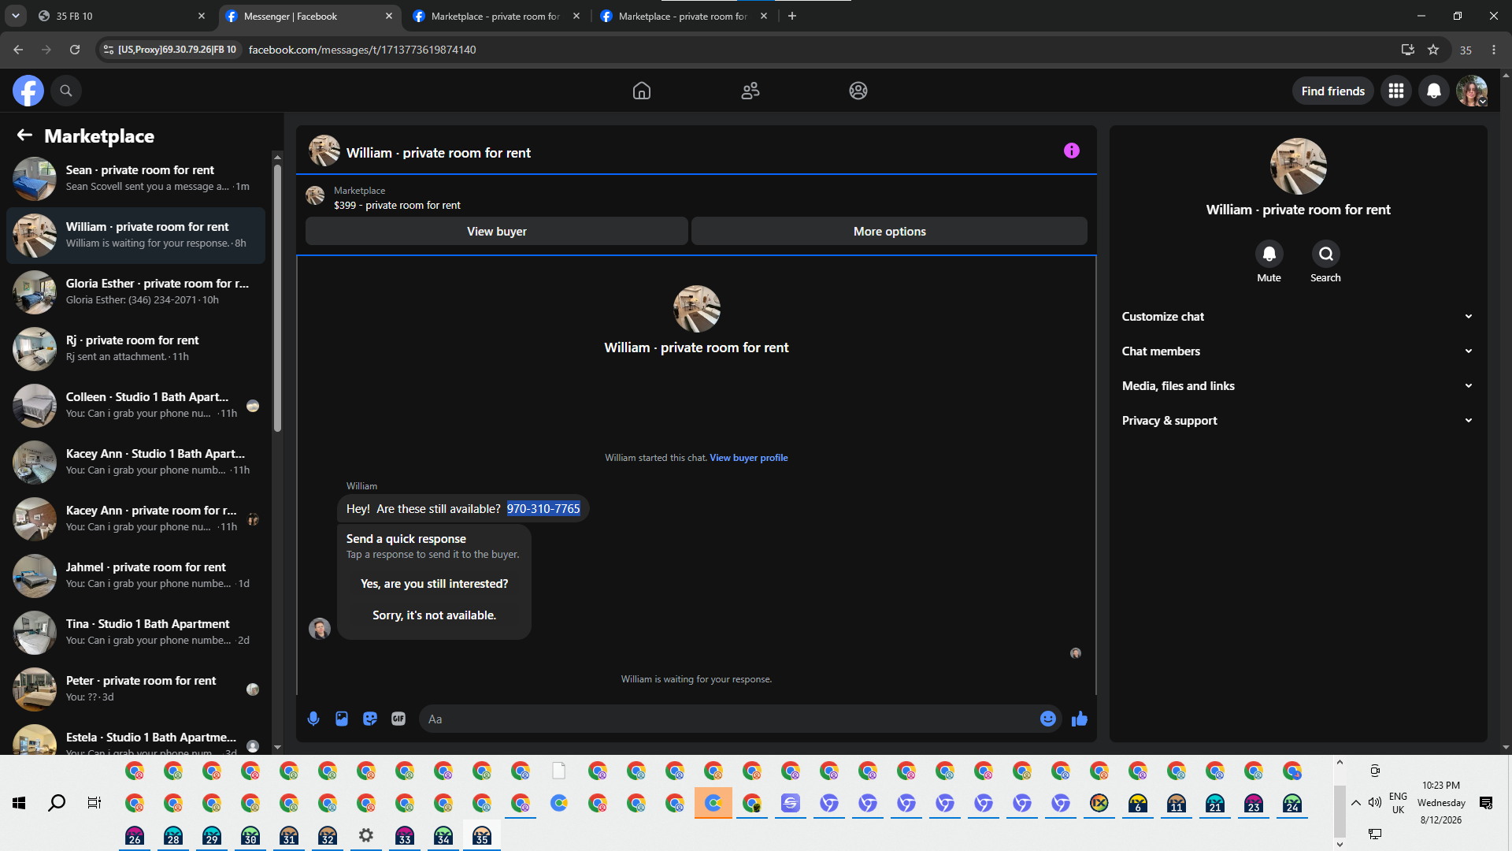This screenshot has height=851, width=1512.
Task: Expand Chat members section
Action: point(1298,351)
